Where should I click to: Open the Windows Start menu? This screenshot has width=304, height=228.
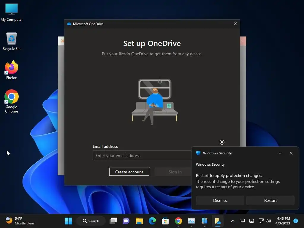click(x=68, y=221)
